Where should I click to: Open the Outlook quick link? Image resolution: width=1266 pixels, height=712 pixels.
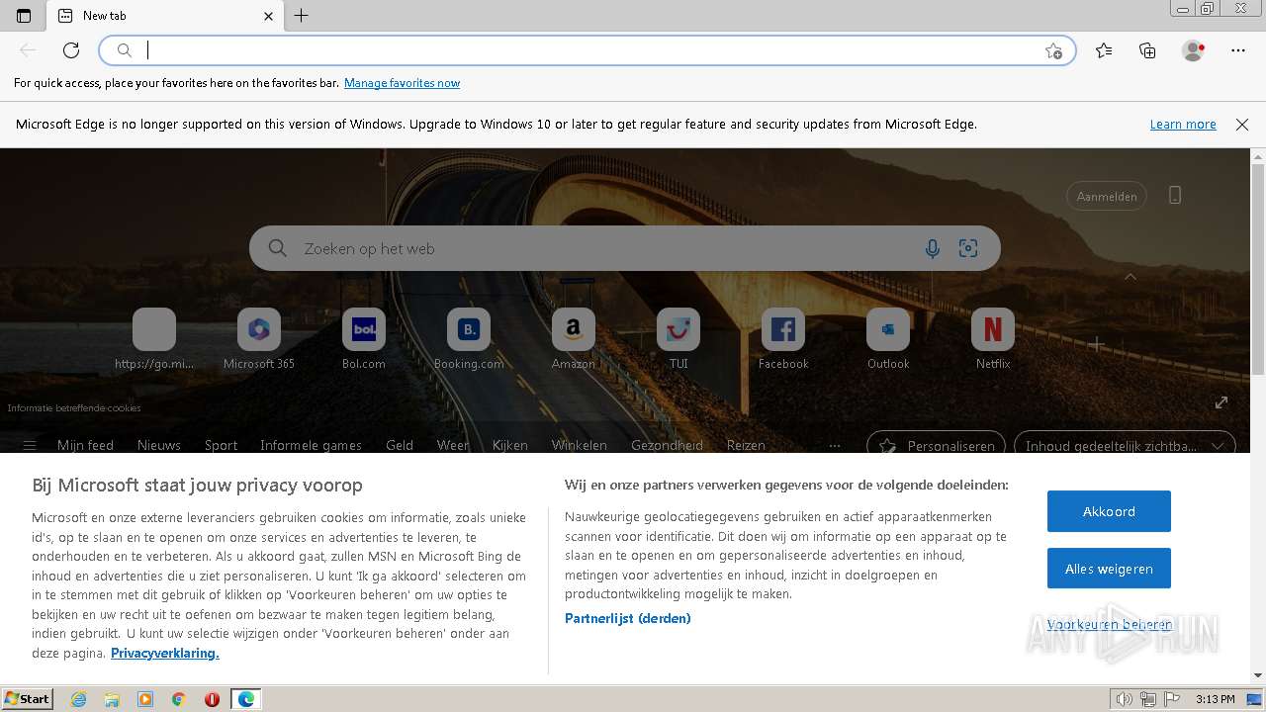(888, 339)
